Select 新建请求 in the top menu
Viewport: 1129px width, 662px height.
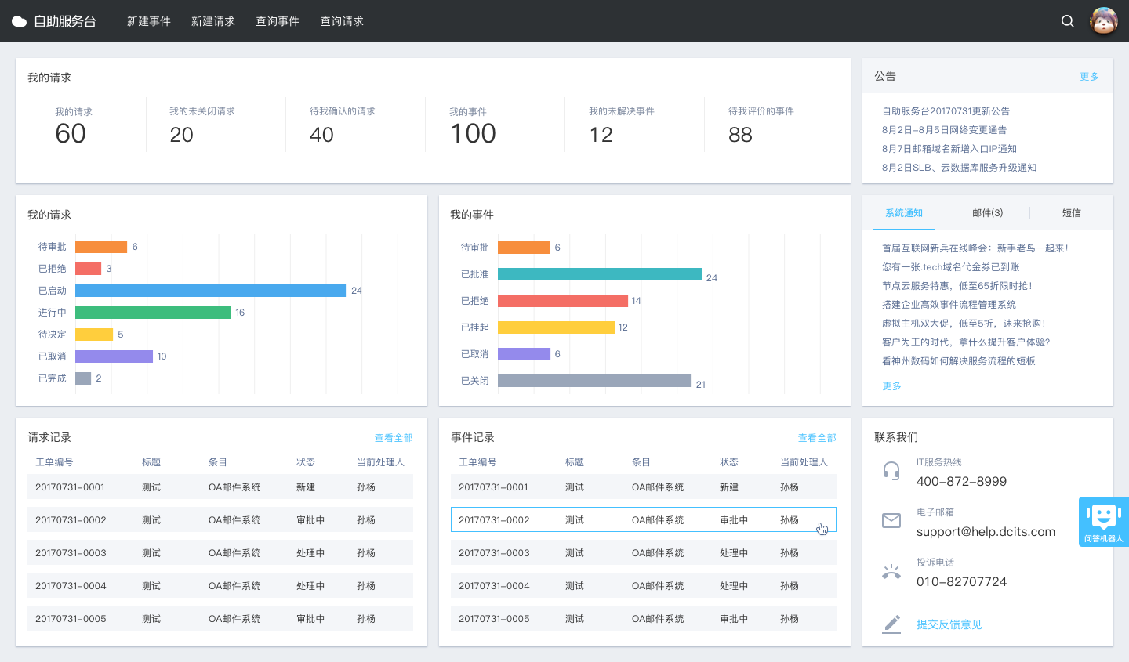tap(212, 21)
